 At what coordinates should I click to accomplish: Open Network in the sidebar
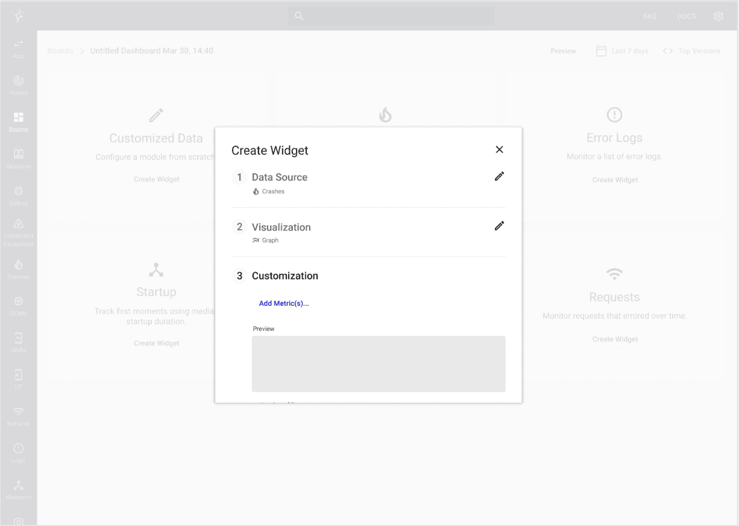coord(19,417)
